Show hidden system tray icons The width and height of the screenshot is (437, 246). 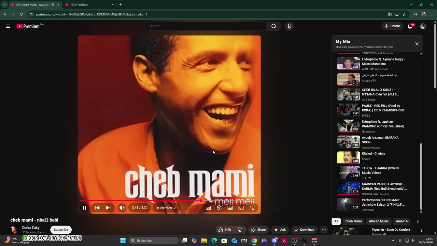tap(393, 241)
